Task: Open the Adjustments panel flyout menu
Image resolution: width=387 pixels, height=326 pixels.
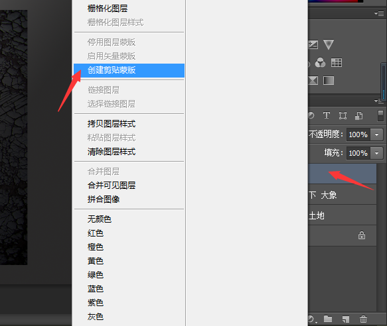Action: [x=379, y=13]
